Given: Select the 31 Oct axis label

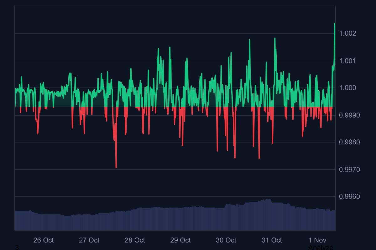Looking at the screenshot, I should [x=271, y=240].
